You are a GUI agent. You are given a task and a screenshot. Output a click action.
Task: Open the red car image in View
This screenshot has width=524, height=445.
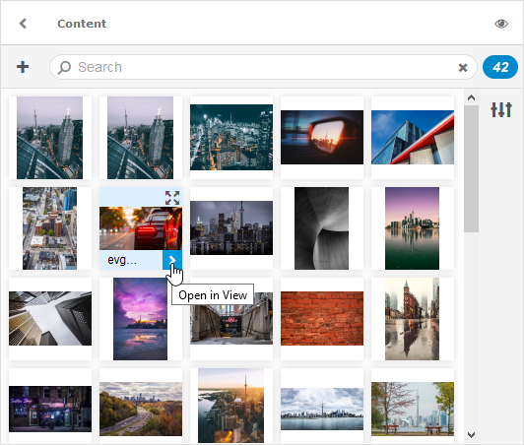tap(172, 260)
